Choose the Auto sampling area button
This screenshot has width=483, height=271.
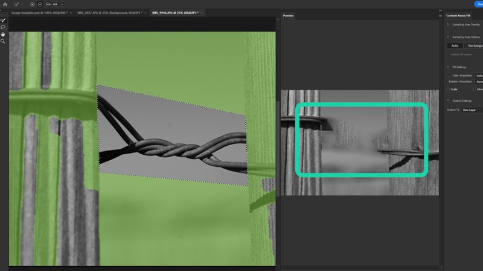point(455,46)
